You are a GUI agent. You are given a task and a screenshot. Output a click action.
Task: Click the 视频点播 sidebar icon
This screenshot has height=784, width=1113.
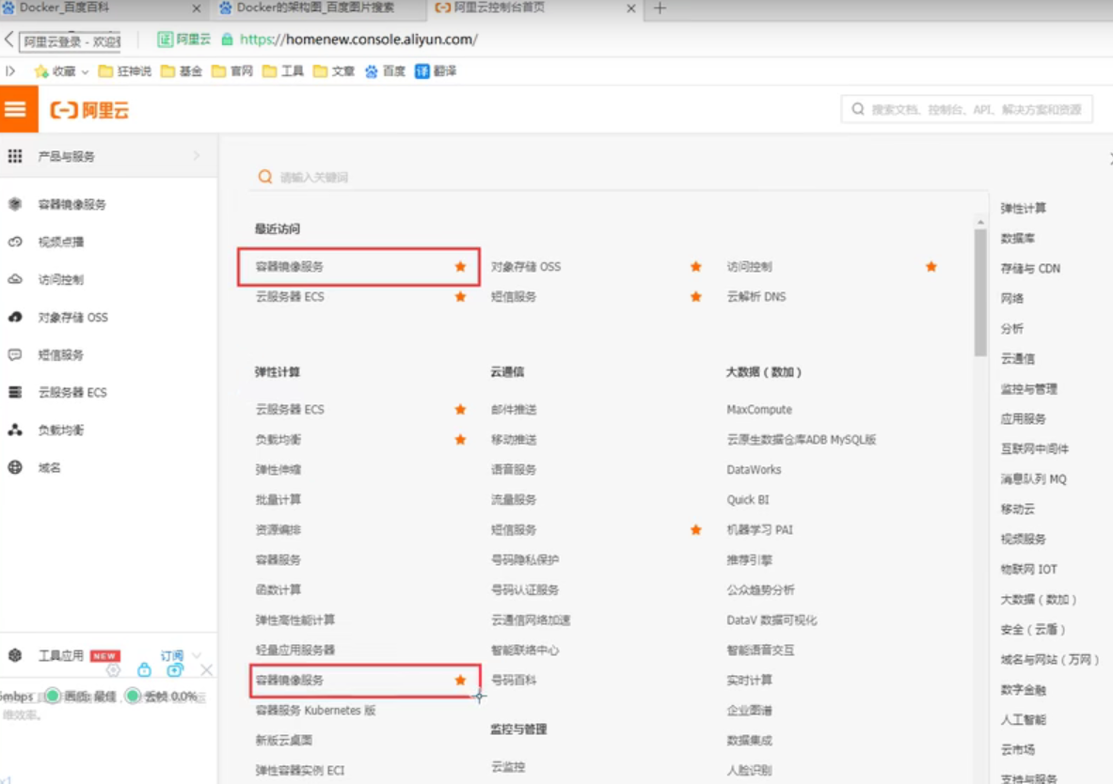coord(15,242)
